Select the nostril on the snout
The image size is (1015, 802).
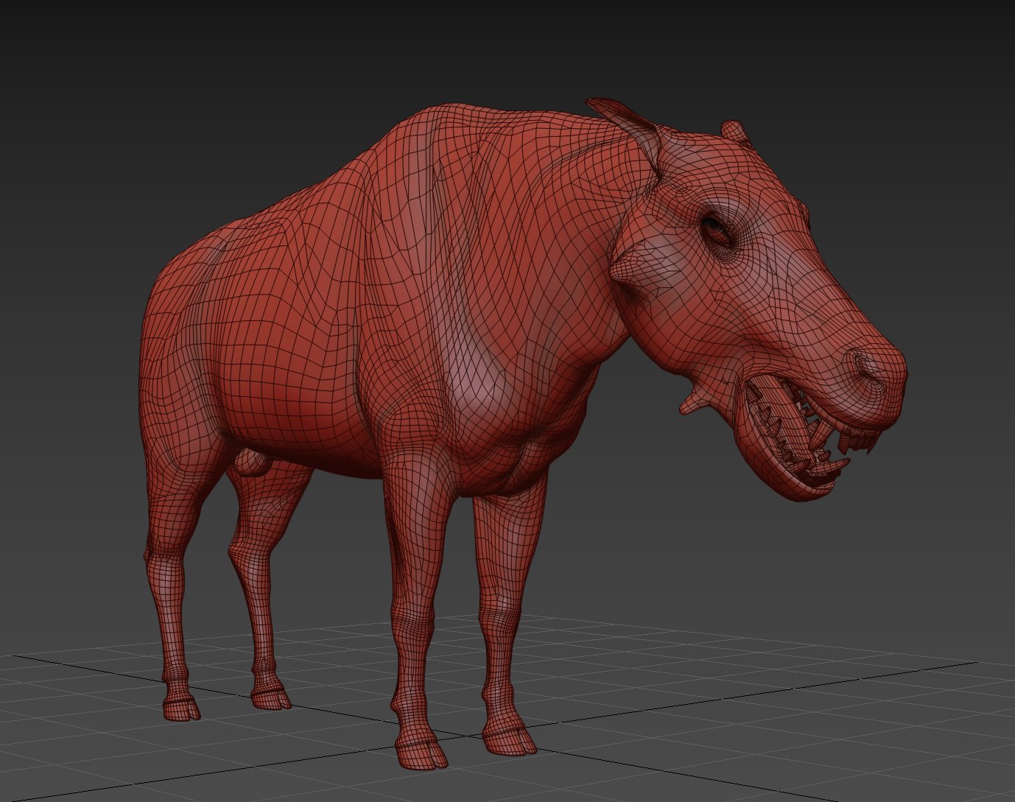[x=863, y=365]
